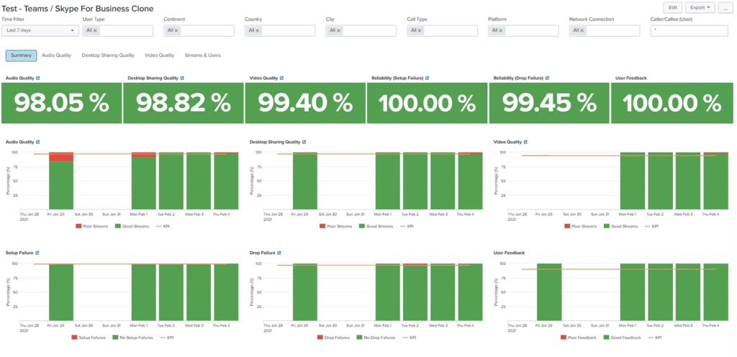Toggle Good Streams legend in Audio Quality chart
The image size is (737, 357).
tap(131, 227)
